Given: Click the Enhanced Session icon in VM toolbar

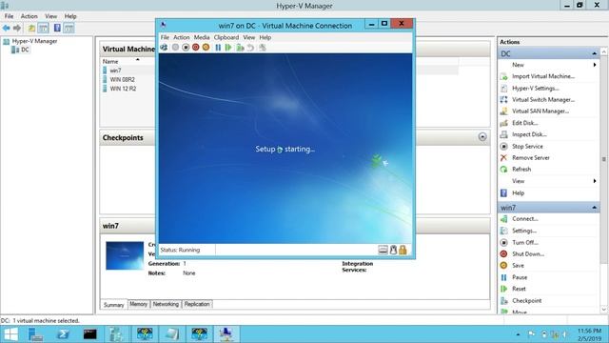Looking at the screenshot, I should (x=263, y=48).
